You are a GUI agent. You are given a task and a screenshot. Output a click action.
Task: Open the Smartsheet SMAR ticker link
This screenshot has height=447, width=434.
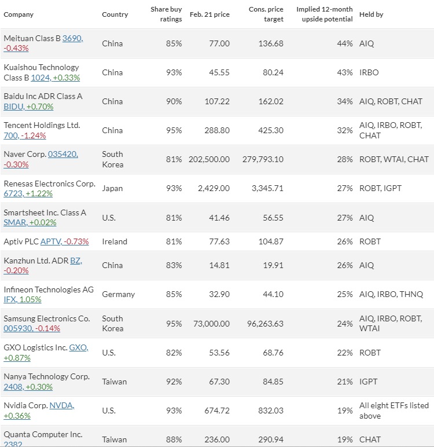pos(30,222)
